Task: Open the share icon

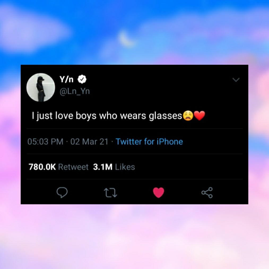Action: (207, 193)
